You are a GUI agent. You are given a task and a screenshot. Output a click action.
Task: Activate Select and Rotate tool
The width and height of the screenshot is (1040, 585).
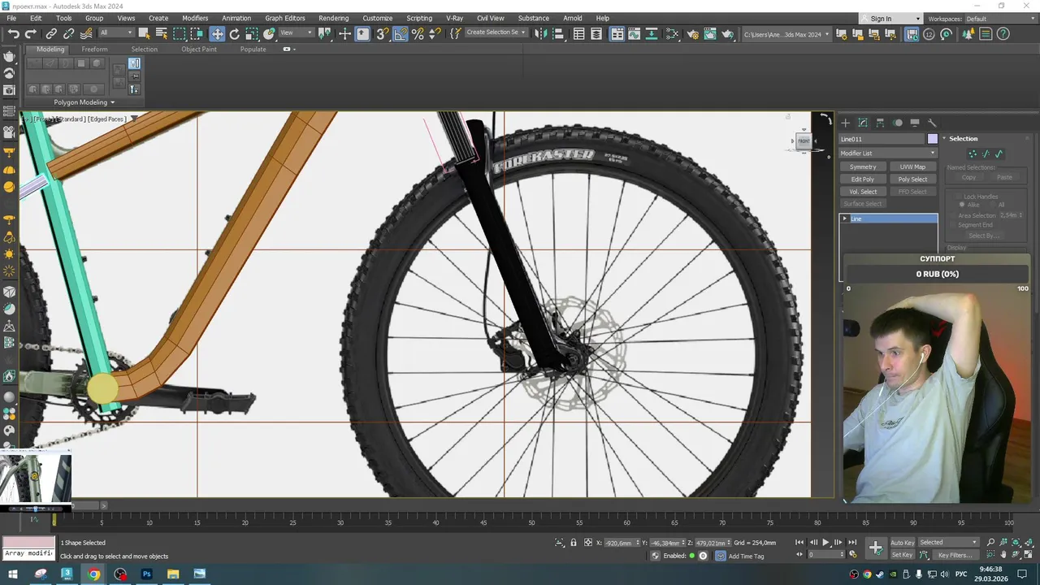[235, 34]
